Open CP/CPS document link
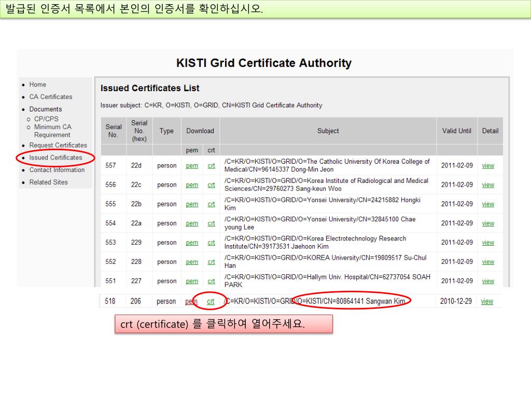The width and height of the screenshot is (531, 398). click(x=46, y=119)
